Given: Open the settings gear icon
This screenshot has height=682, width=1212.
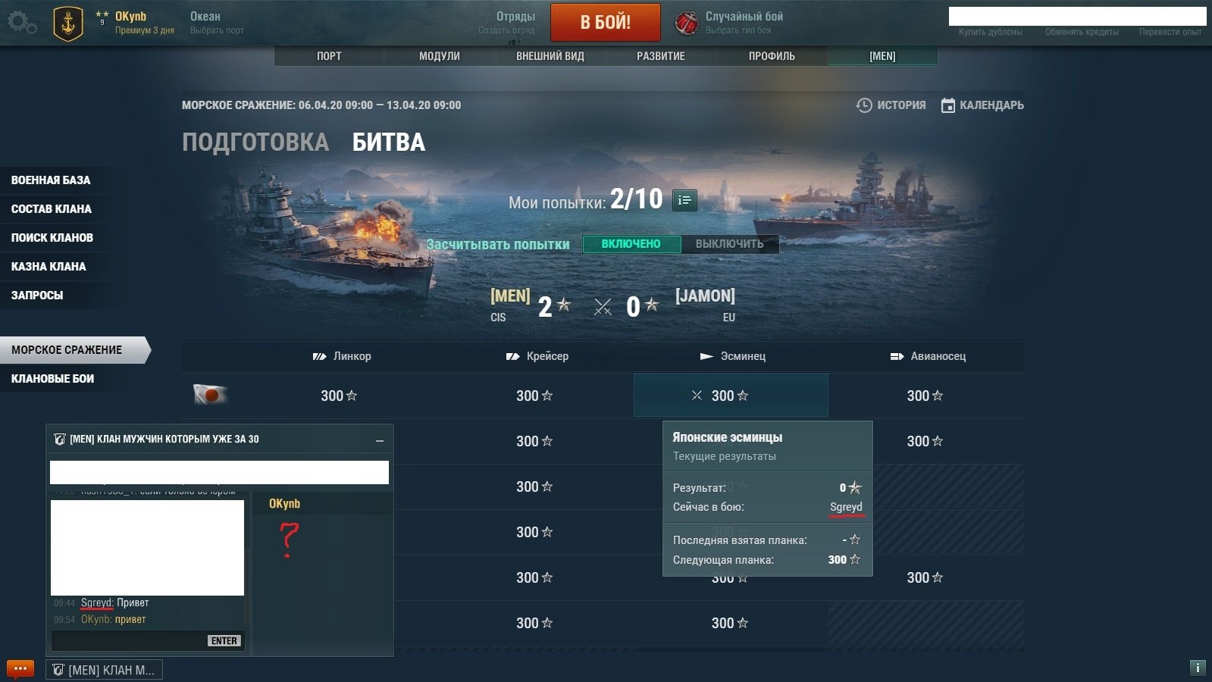Looking at the screenshot, I should tap(21, 23).
